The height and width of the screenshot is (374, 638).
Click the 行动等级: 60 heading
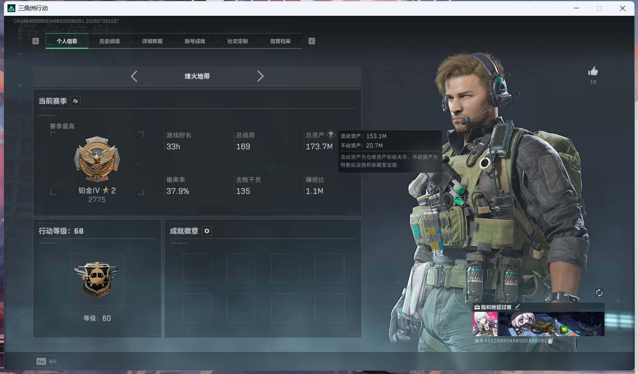pyautogui.click(x=61, y=231)
